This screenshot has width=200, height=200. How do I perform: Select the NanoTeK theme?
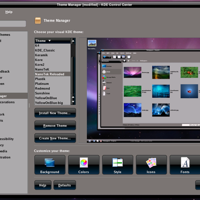pyautogui.click(x=52, y=69)
